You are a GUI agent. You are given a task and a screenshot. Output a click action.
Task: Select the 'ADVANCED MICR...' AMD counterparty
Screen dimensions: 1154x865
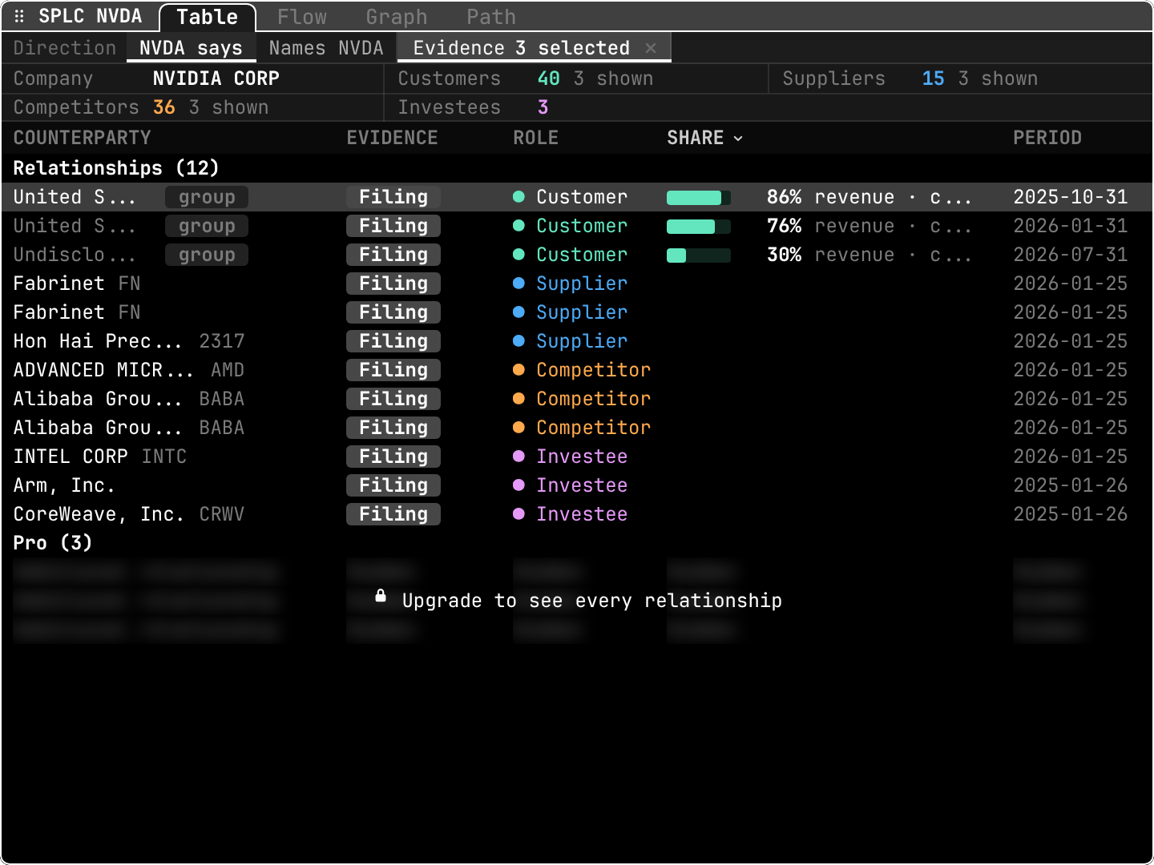(x=103, y=370)
